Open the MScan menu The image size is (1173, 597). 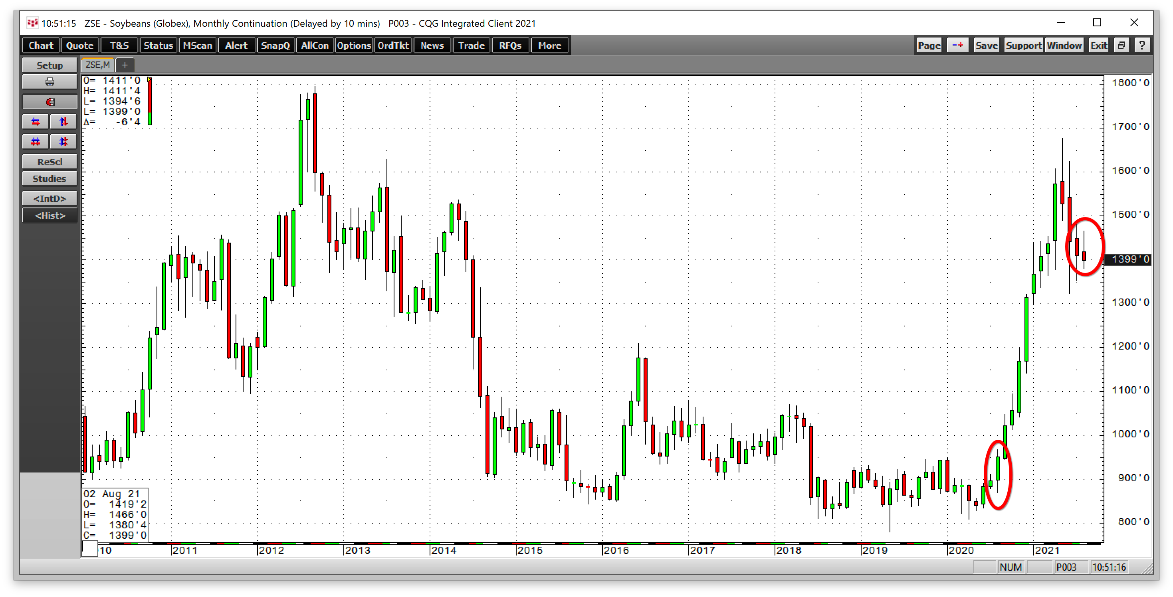tap(197, 45)
